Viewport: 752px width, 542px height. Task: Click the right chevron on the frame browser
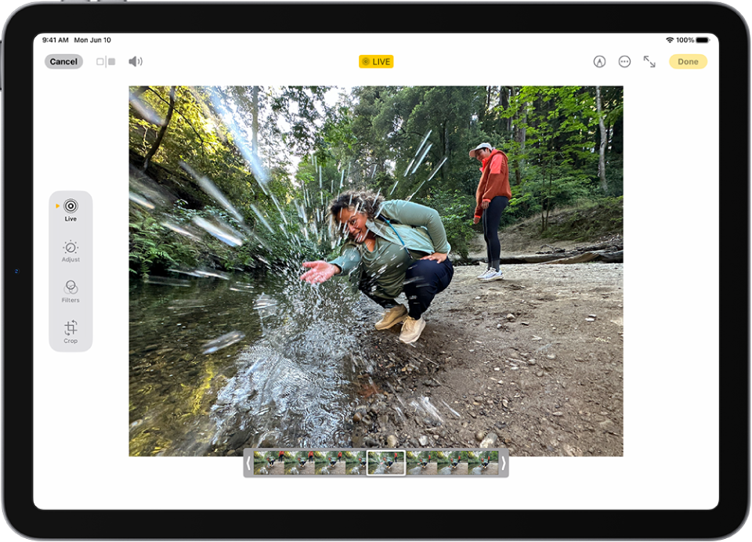click(x=502, y=464)
